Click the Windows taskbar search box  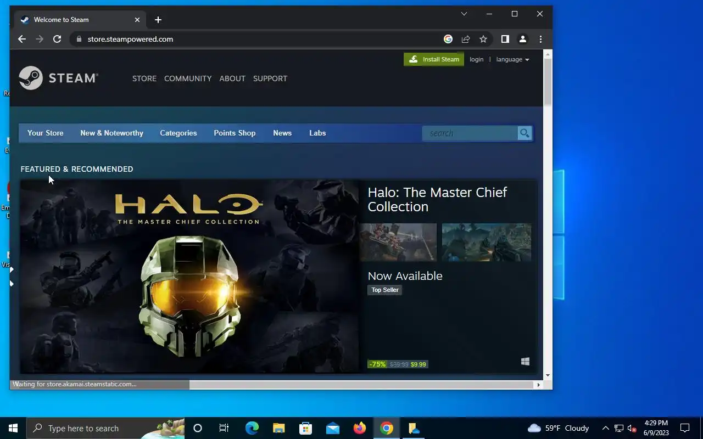tap(106, 428)
